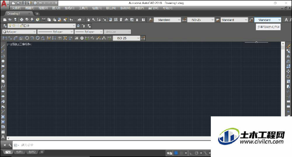Undo via quick access toolbar arrow
Screen dimensions: 292x157
tap(41, 3)
